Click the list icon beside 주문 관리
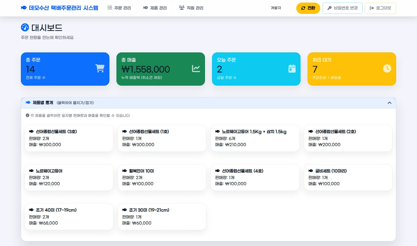 pos(110,8)
